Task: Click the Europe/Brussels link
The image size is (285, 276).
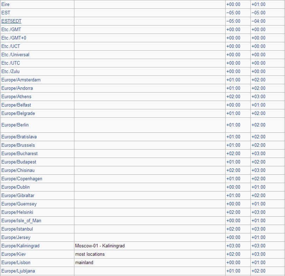Action: point(18,145)
